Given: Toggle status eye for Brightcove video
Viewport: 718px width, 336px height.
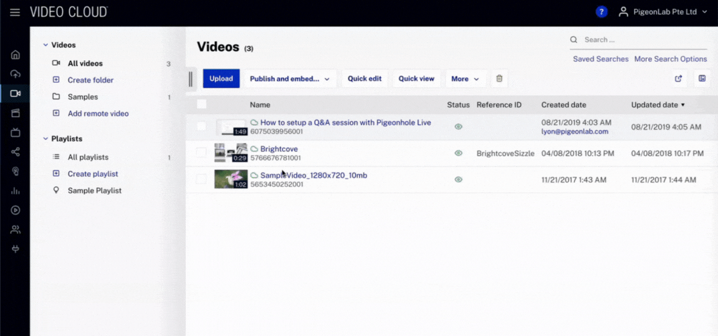Looking at the screenshot, I should pyautogui.click(x=458, y=153).
